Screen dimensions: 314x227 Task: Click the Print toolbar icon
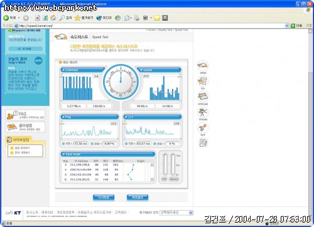(x=136, y=18)
